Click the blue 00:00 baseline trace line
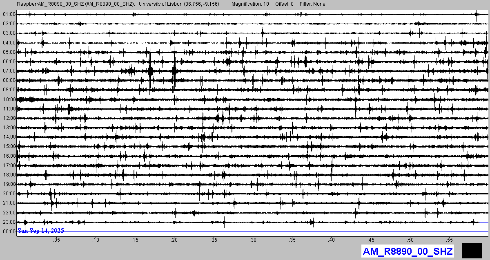Image resolution: width=490 pixels, height=260 pixels. [x=286, y=231]
